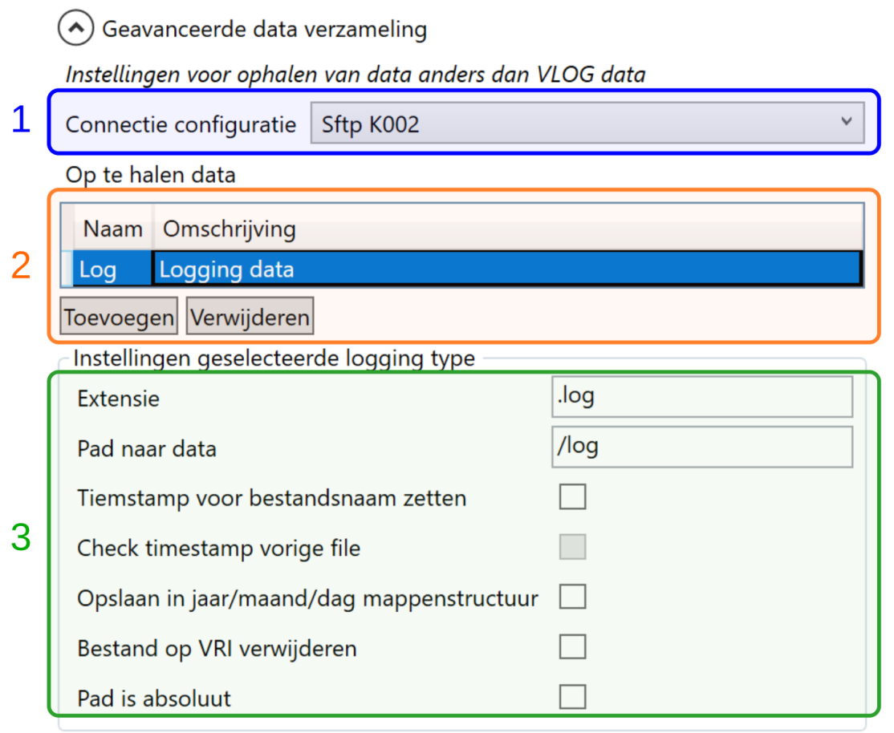This screenshot has width=894, height=733.
Task: Click the Extensie input field
Action: tap(702, 396)
